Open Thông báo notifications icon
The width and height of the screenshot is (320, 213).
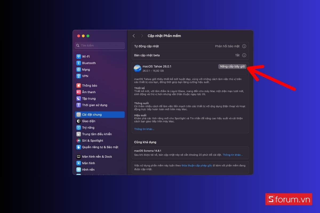pos(78,85)
